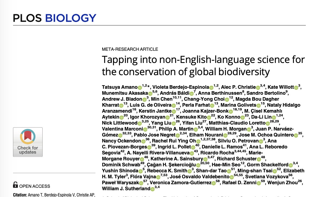321x197 pixels.
Task: Click the PLOS Biology journal logo
Action: 54,18
